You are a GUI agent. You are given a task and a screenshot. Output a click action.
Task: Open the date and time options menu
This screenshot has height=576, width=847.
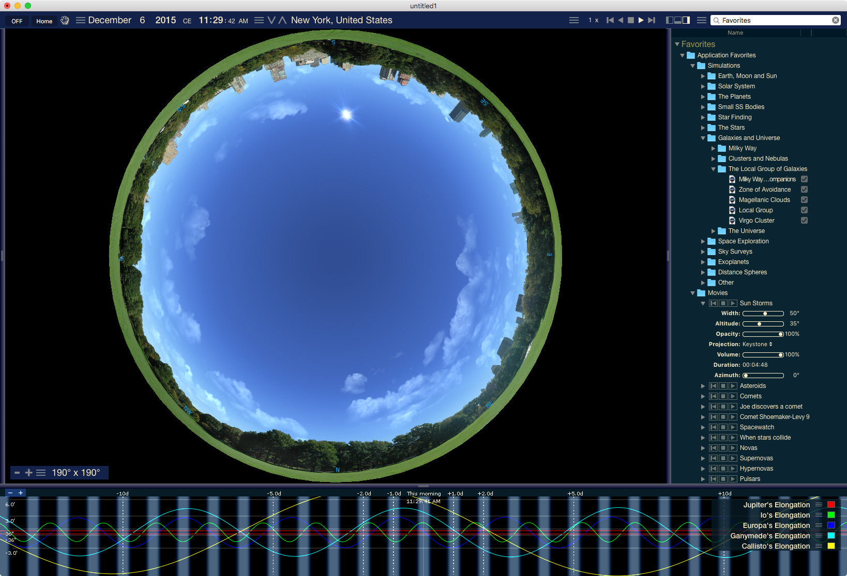tap(80, 20)
